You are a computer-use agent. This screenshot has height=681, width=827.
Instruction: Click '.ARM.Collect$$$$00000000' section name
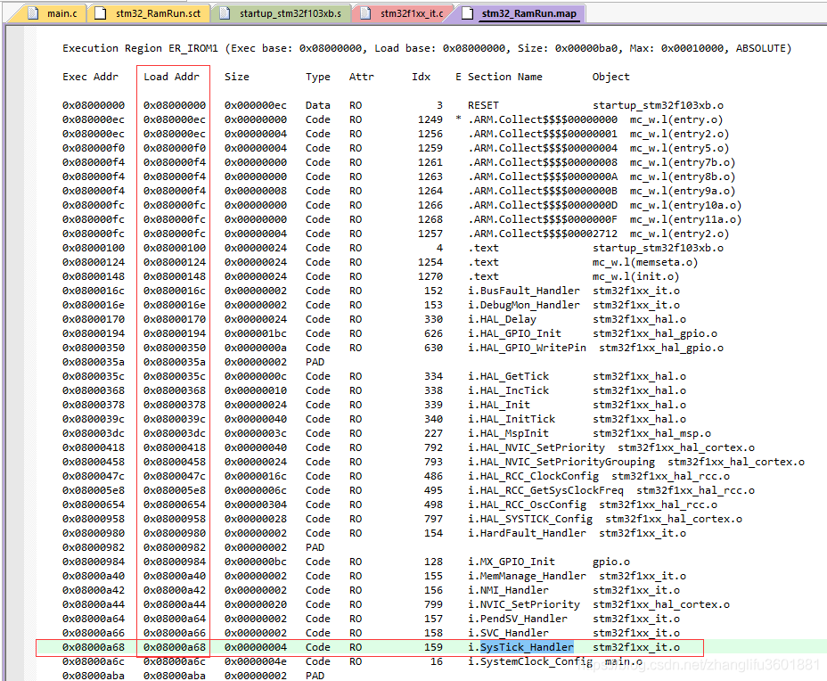543,119
